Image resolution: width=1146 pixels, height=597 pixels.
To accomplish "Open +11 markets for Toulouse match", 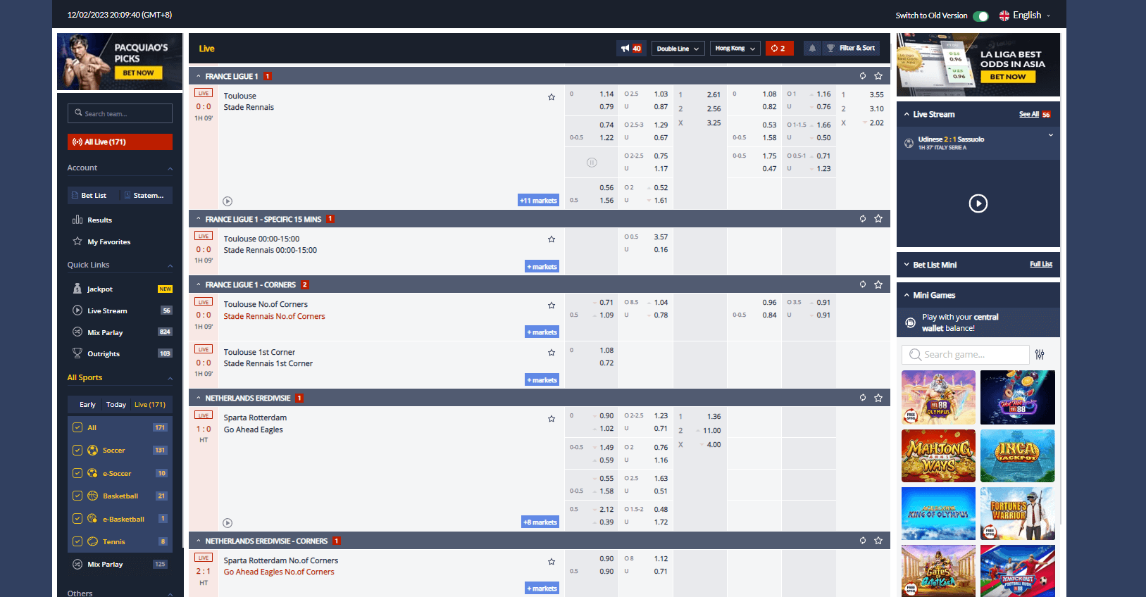I will click(x=539, y=201).
